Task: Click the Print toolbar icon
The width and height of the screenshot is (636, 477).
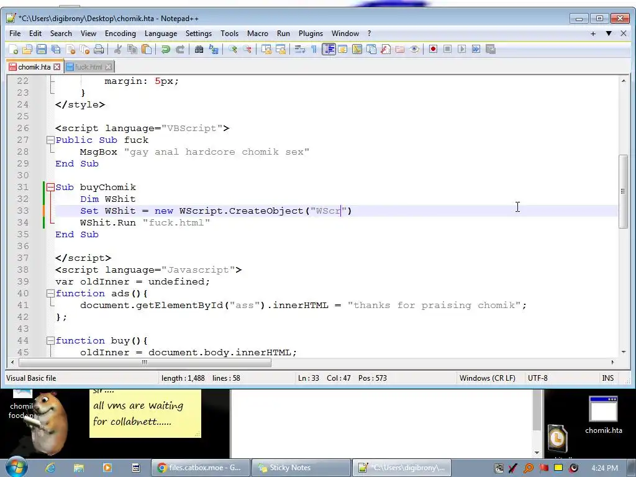Action: [x=99, y=50]
